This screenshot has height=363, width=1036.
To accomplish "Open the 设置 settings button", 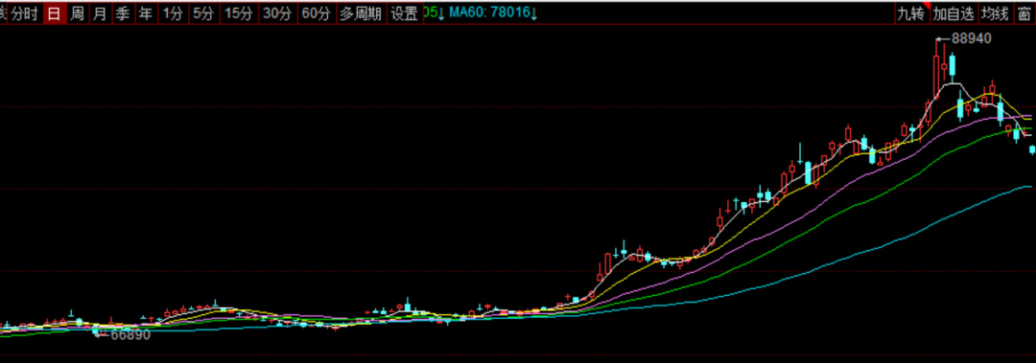I will point(405,13).
